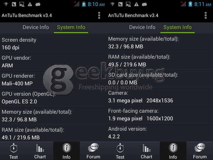The height and width of the screenshot is (160, 213).
Task: Select System Info tab in left screen
Action: (71, 28)
